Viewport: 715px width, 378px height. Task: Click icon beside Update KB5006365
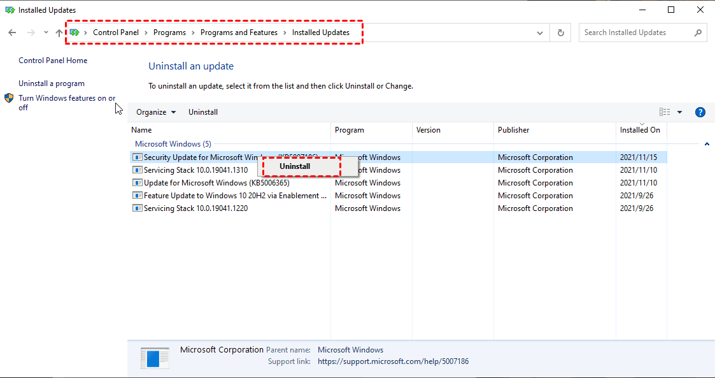[138, 182]
